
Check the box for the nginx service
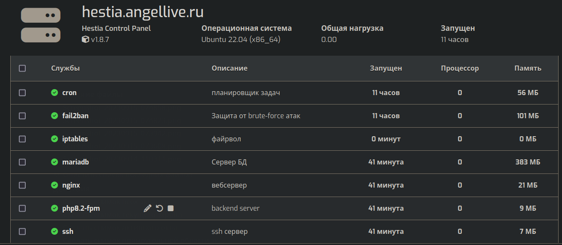click(22, 185)
